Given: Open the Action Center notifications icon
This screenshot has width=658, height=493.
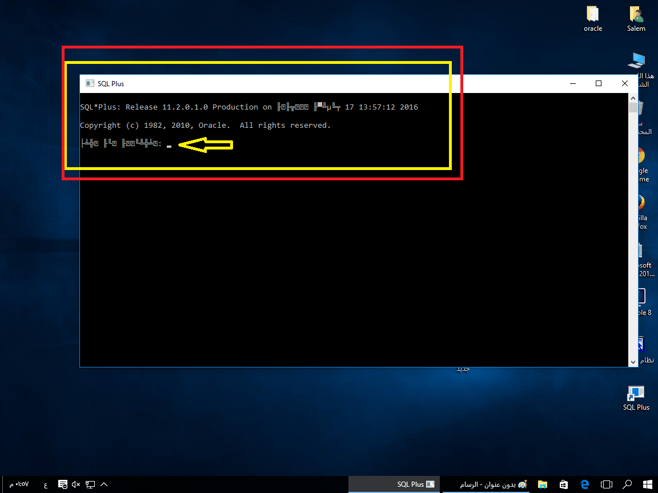Looking at the screenshot, I should click(x=62, y=484).
